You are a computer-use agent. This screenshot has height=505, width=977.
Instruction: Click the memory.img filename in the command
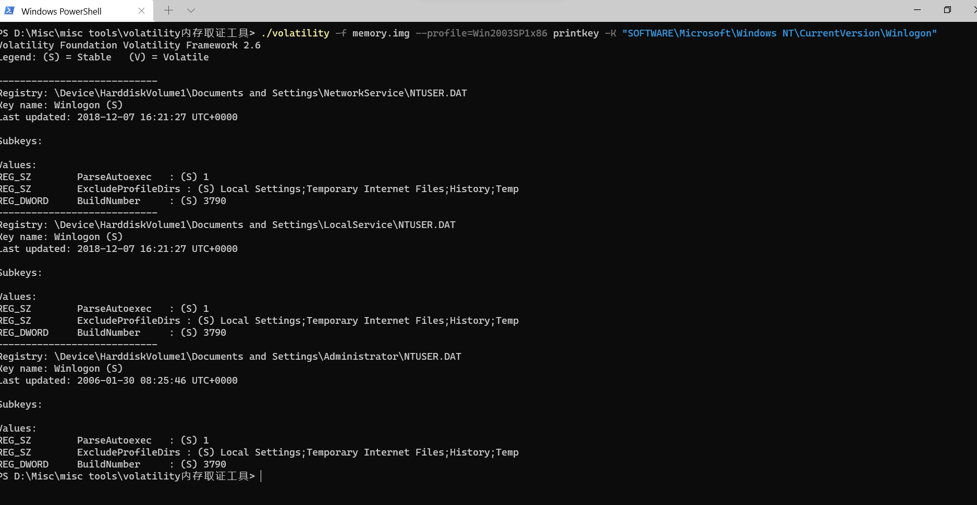(381, 33)
